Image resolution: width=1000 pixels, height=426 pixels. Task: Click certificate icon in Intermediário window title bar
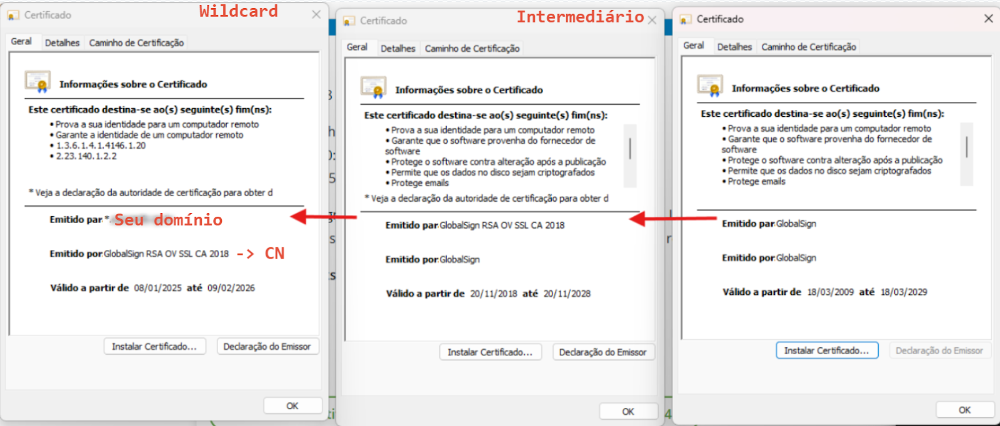pyautogui.click(x=349, y=21)
